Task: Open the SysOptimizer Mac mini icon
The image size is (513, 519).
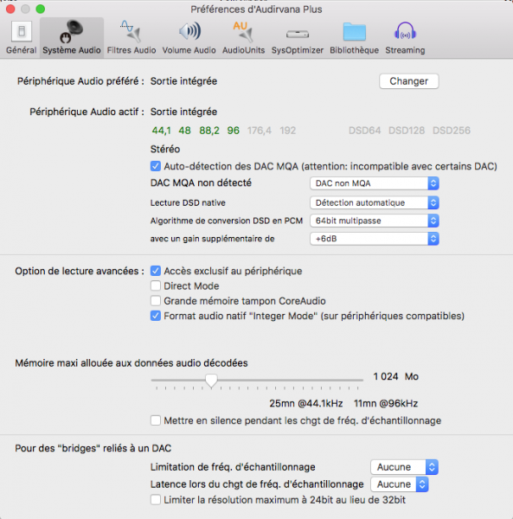Action: point(298,34)
